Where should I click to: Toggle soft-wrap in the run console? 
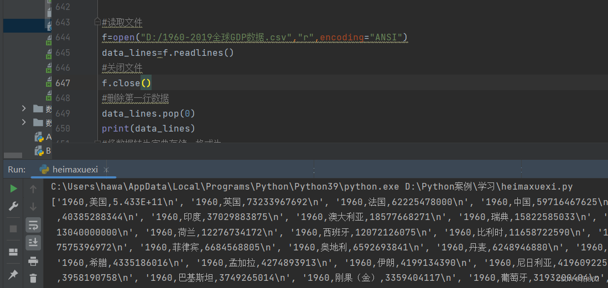coord(33,225)
